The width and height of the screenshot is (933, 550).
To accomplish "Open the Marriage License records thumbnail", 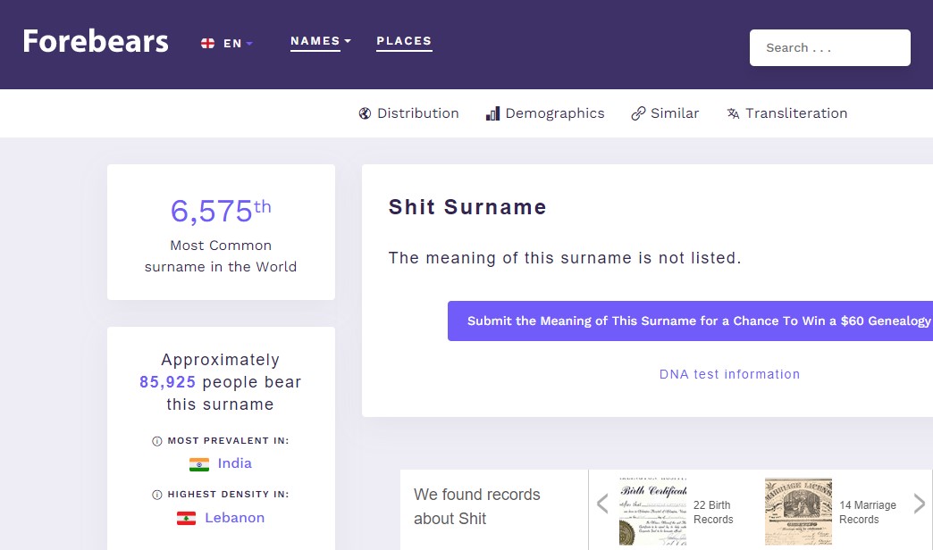I will (798, 512).
